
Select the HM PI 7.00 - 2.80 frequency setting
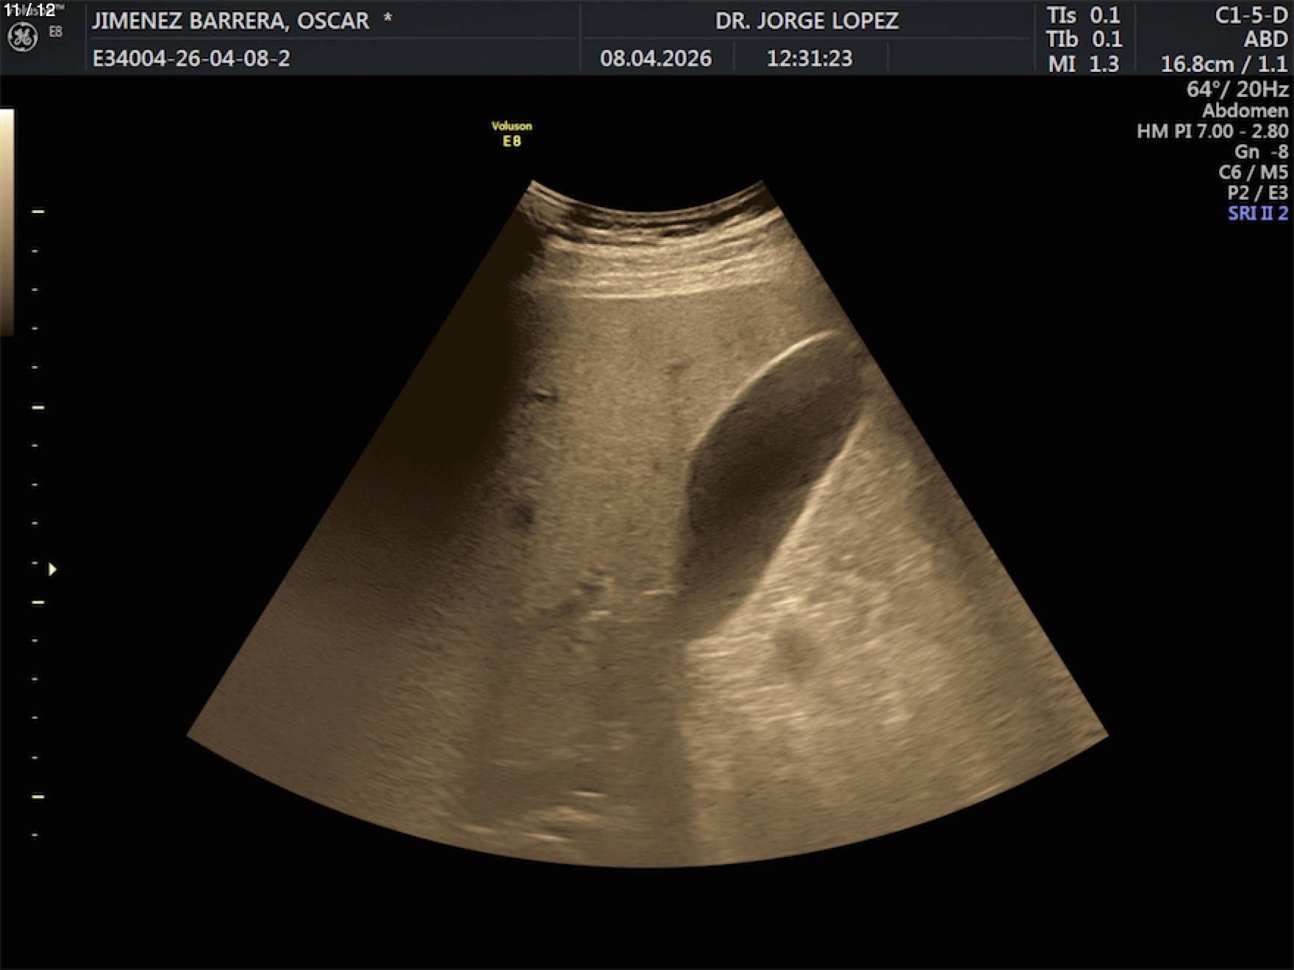1212,131
